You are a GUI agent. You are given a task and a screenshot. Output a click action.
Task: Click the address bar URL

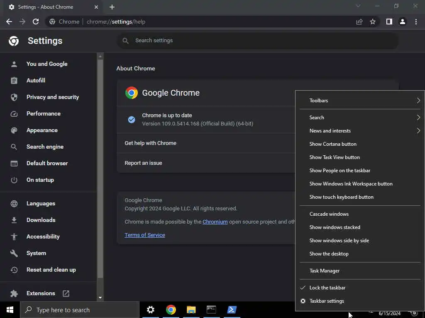pyautogui.click(x=116, y=22)
